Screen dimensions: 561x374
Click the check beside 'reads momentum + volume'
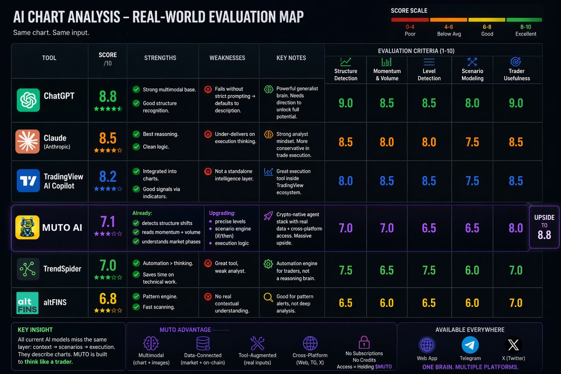[x=136, y=232]
